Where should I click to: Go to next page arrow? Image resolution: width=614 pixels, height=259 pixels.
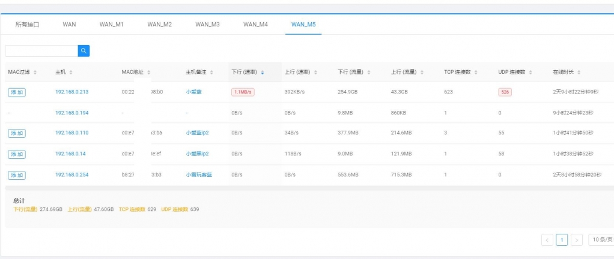576,240
